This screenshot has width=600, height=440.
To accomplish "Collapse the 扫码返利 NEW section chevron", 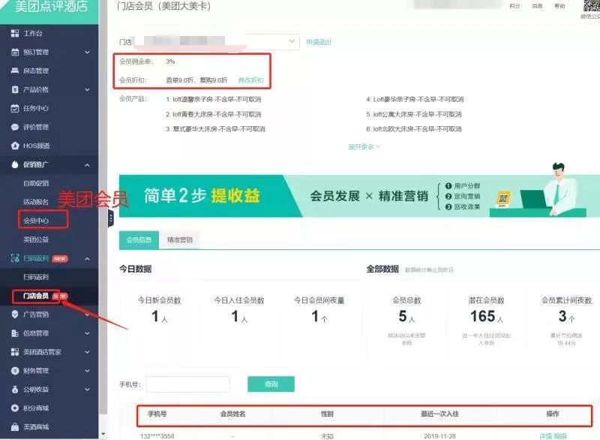I will coord(87,259).
